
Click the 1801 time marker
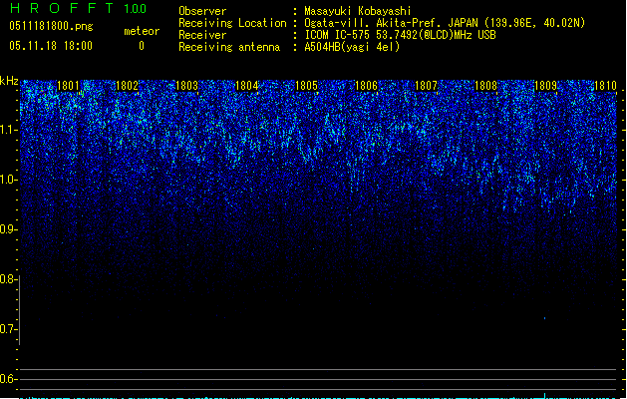(x=68, y=86)
